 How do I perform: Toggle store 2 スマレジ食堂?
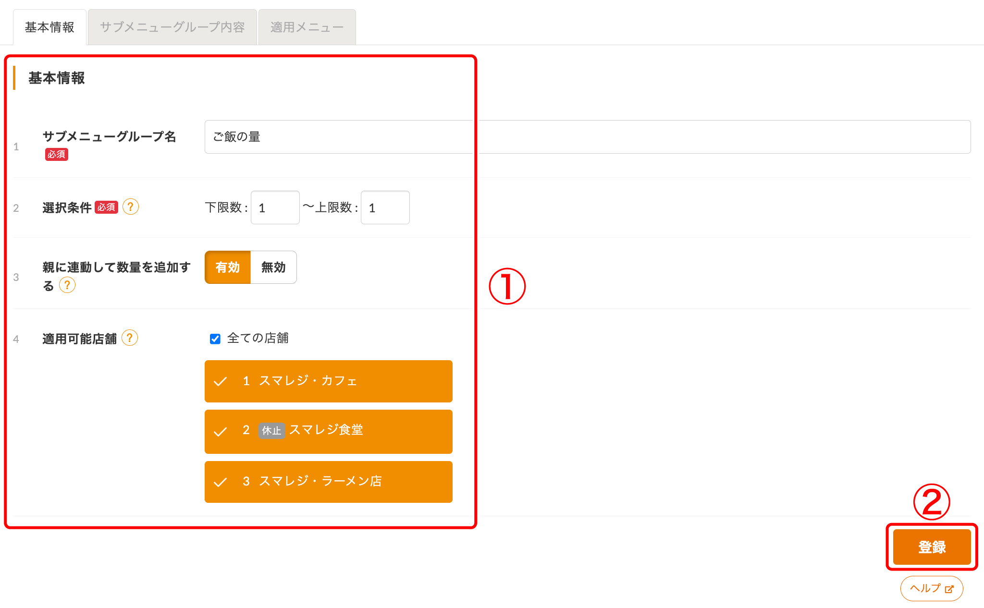pyautogui.click(x=329, y=431)
